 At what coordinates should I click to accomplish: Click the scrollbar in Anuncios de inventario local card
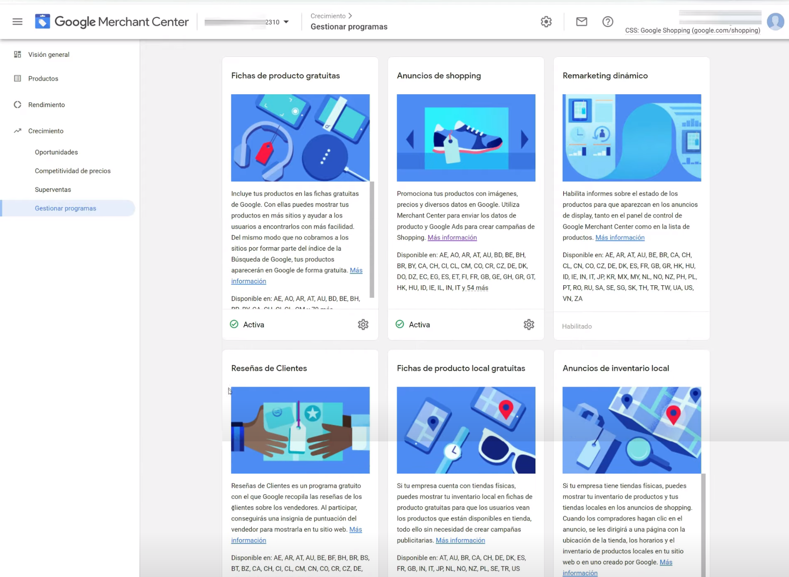(x=703, y=525)
